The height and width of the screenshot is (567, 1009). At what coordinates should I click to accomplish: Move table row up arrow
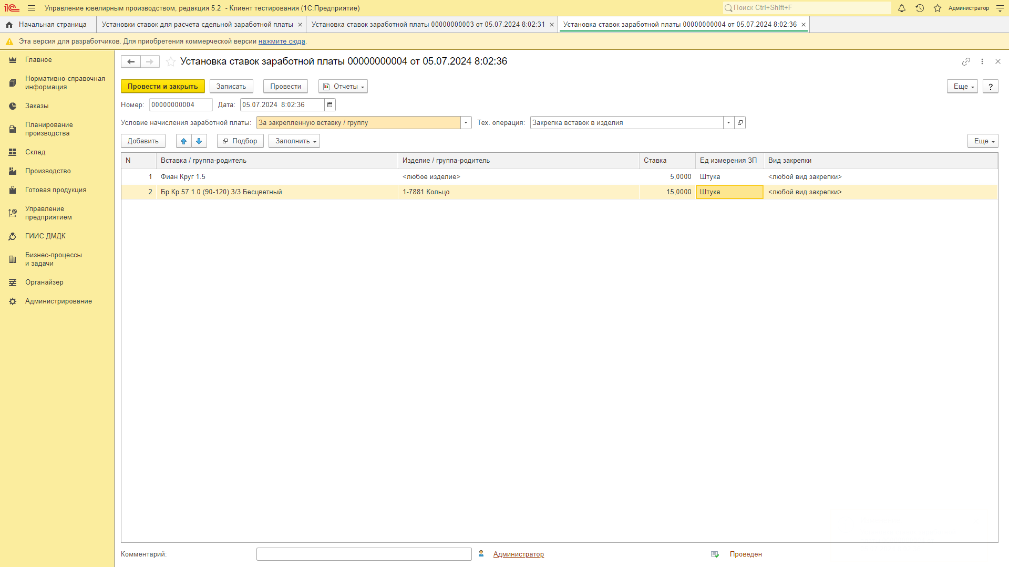[x=183, y=141]
